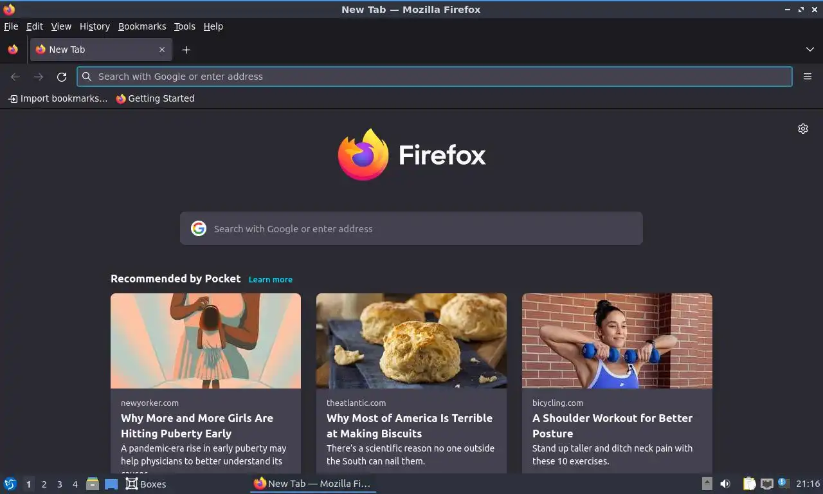Click the Firefox View icon beside the tab
The width and height of the screenshot is (823, 494).
pos(13,50)
